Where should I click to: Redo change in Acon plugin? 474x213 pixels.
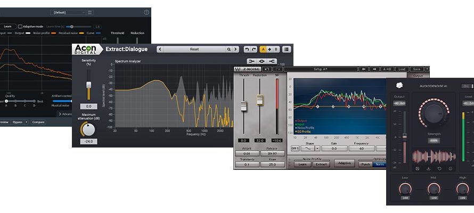pyautogui.click(x=254, y=49)
